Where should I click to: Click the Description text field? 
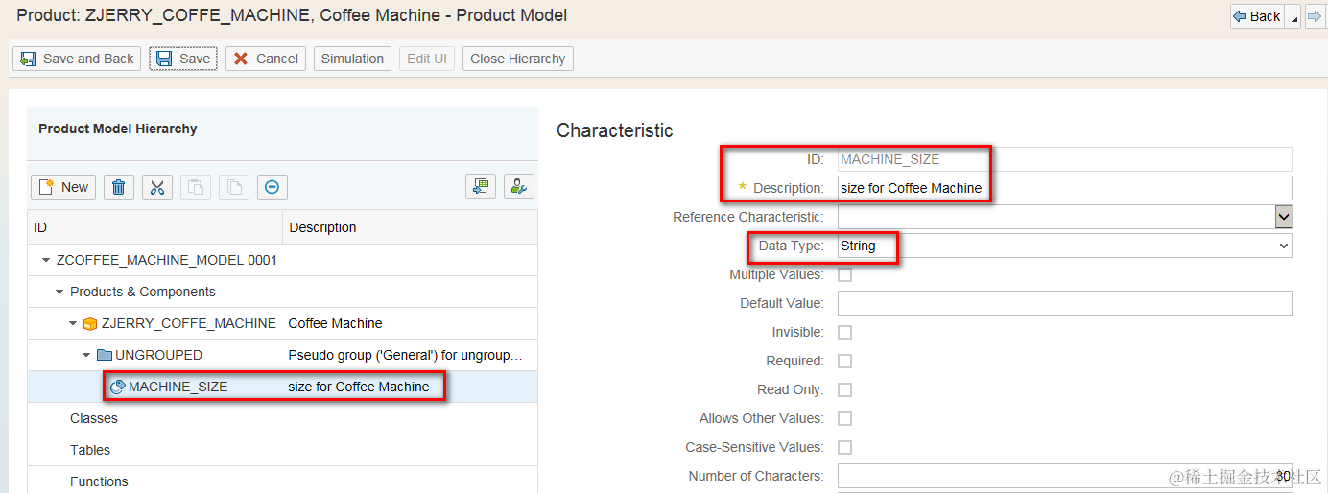coord(1065,188)
